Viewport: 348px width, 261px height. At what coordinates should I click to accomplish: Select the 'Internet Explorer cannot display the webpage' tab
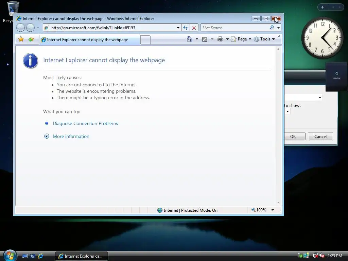90,40
